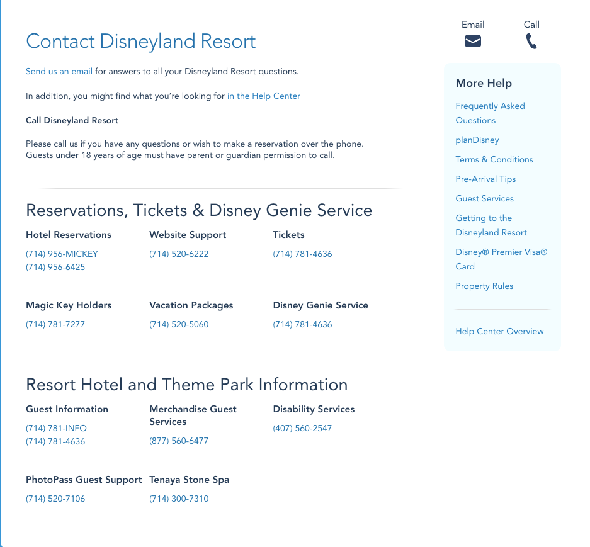The image size is (590, 547).
Task: Click the 'Vacation Packages' label
Action: (x=191, y=305)
